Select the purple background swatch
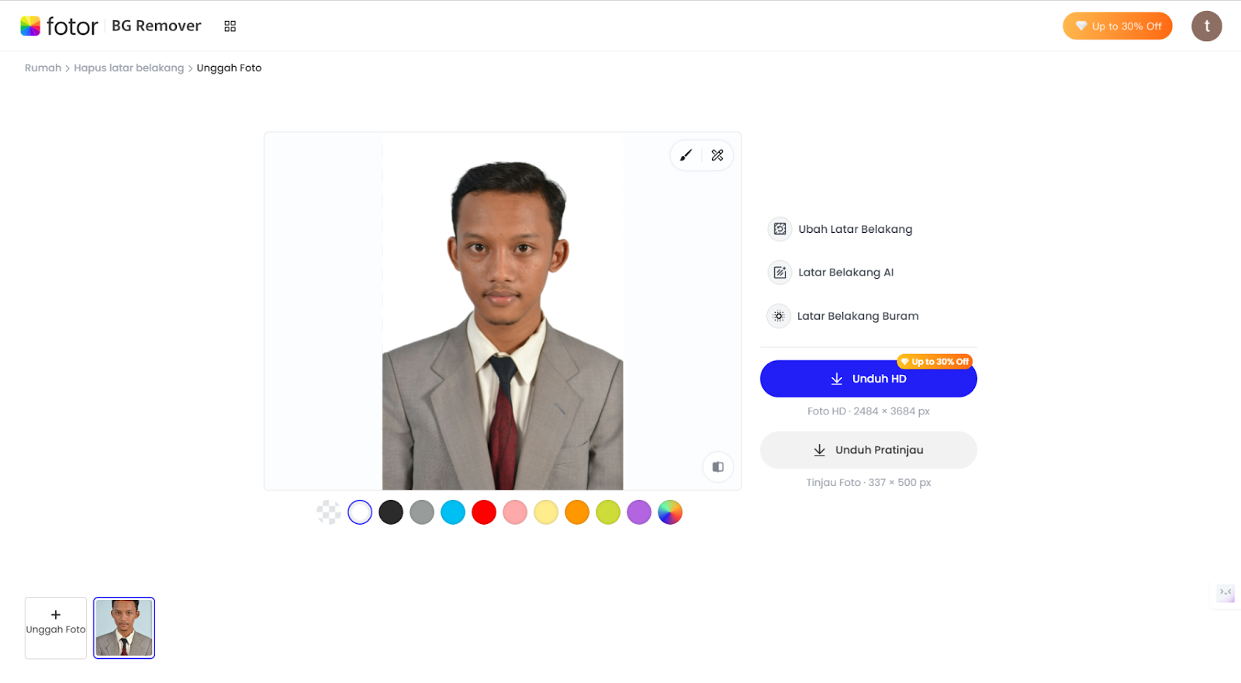 639,512
